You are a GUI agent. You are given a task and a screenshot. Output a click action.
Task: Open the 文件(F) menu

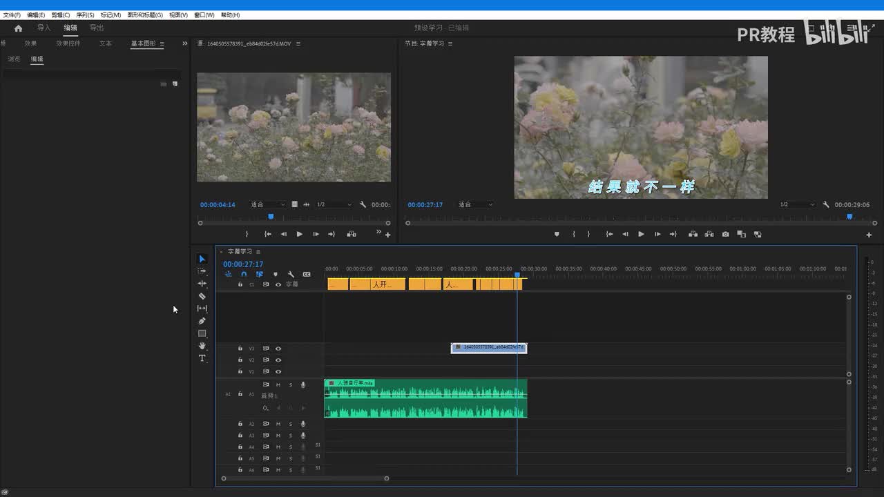click(12, 14)
